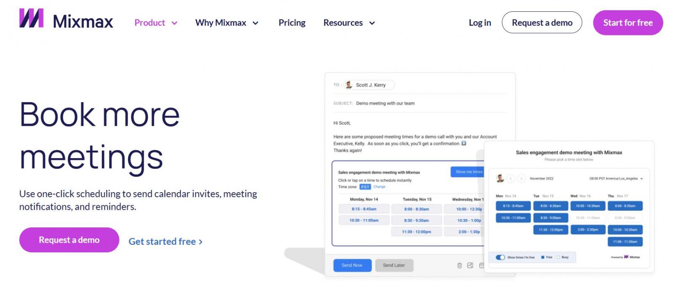Click 'Please pick a time slot below' text

[568, 159]
